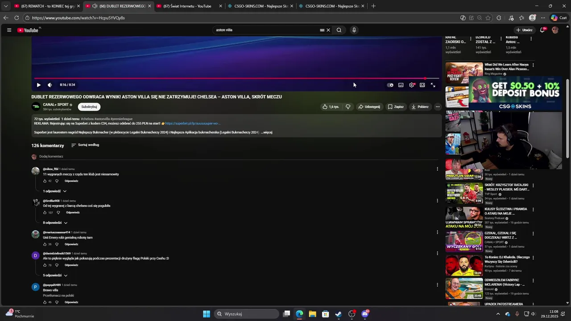Open the player settings gear
Viewport: 571px width, 321px height.
click(x=412, y=85)
